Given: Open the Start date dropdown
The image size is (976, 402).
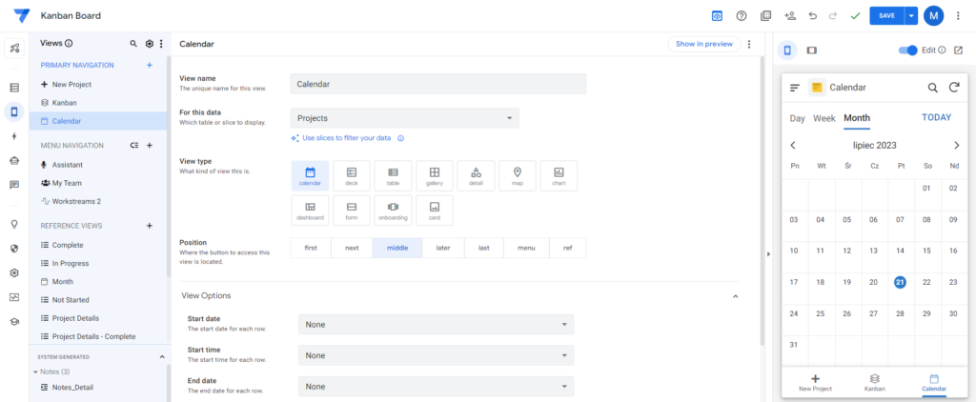Looking at the screenshot, I should tap(436, 324).
